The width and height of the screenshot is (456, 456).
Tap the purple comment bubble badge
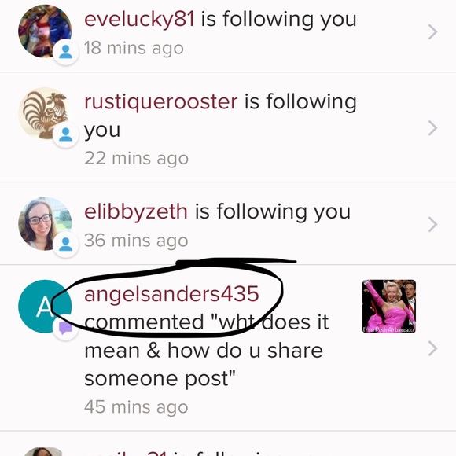coord(66,328)
